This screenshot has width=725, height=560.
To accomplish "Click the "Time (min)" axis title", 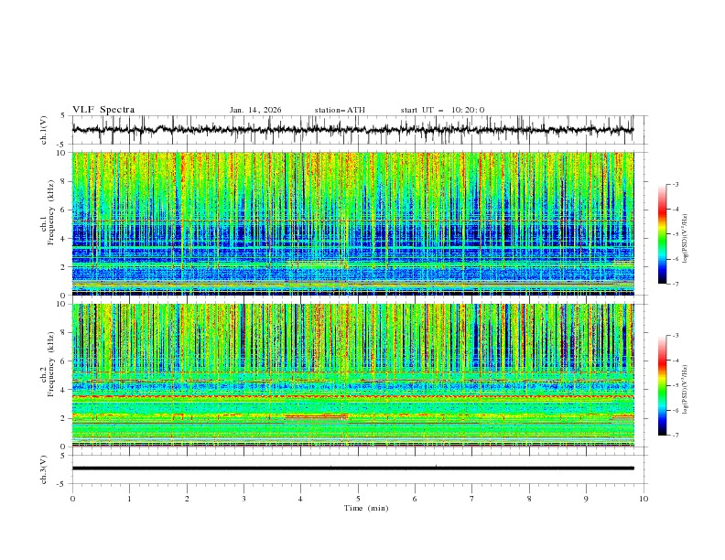I will (x=366, y=508).
